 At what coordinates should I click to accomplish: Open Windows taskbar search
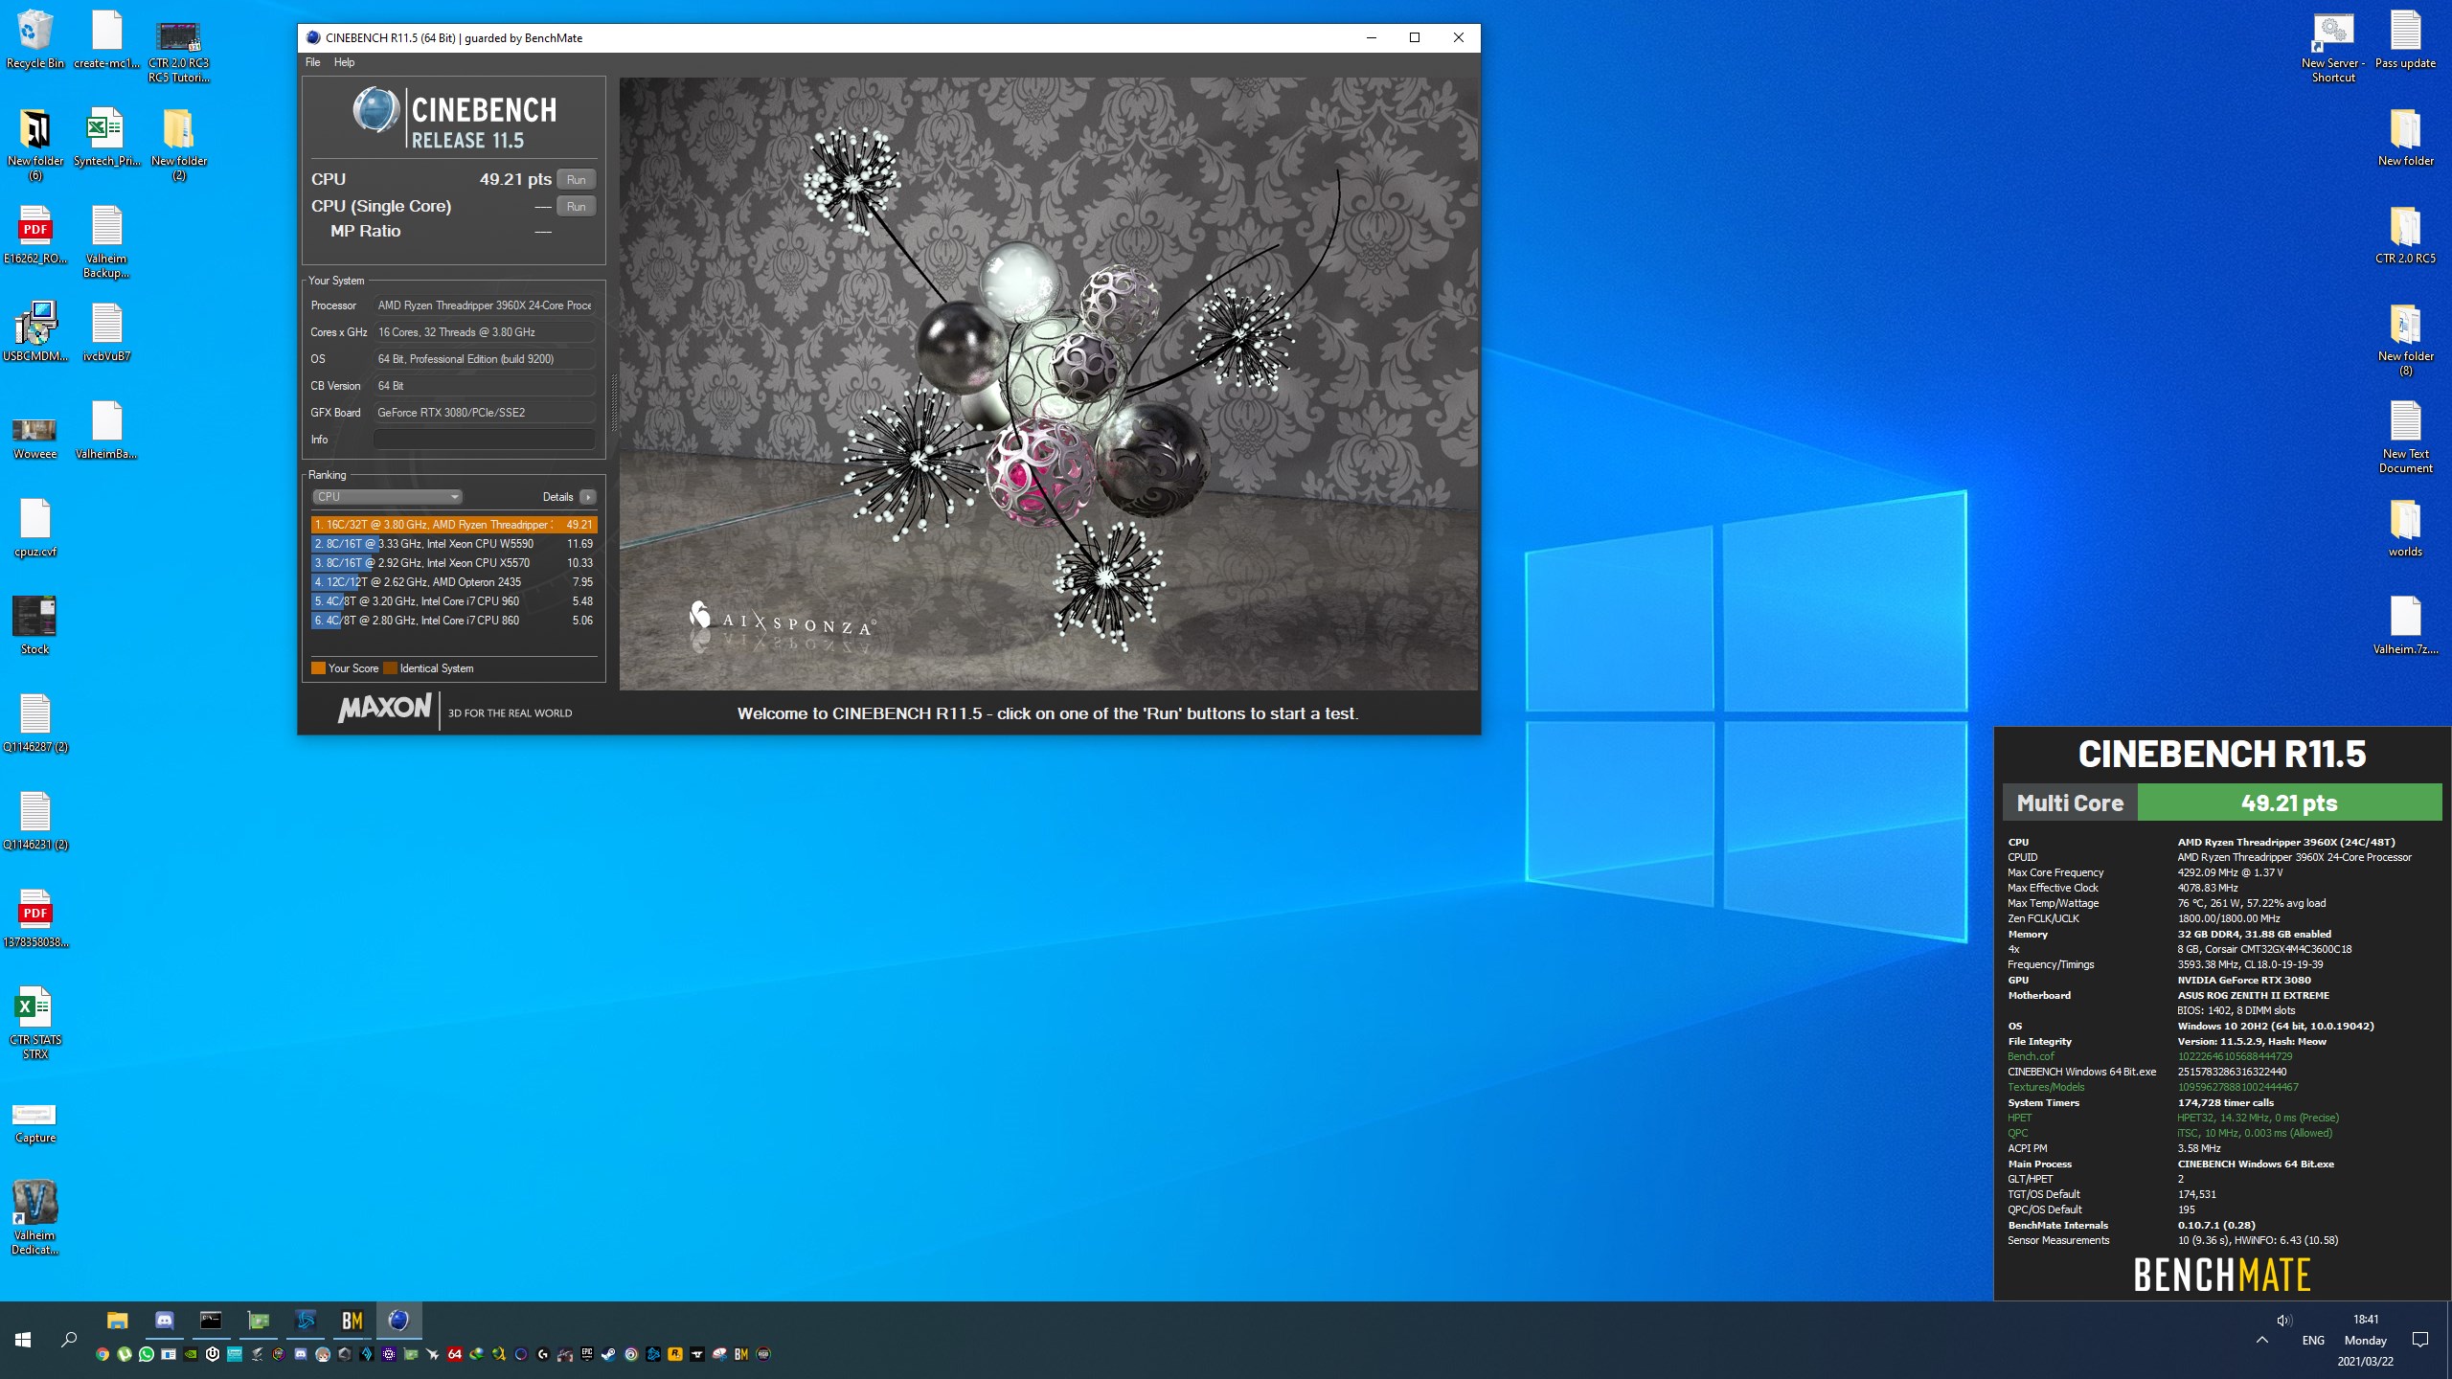[x=69, y=1340]
